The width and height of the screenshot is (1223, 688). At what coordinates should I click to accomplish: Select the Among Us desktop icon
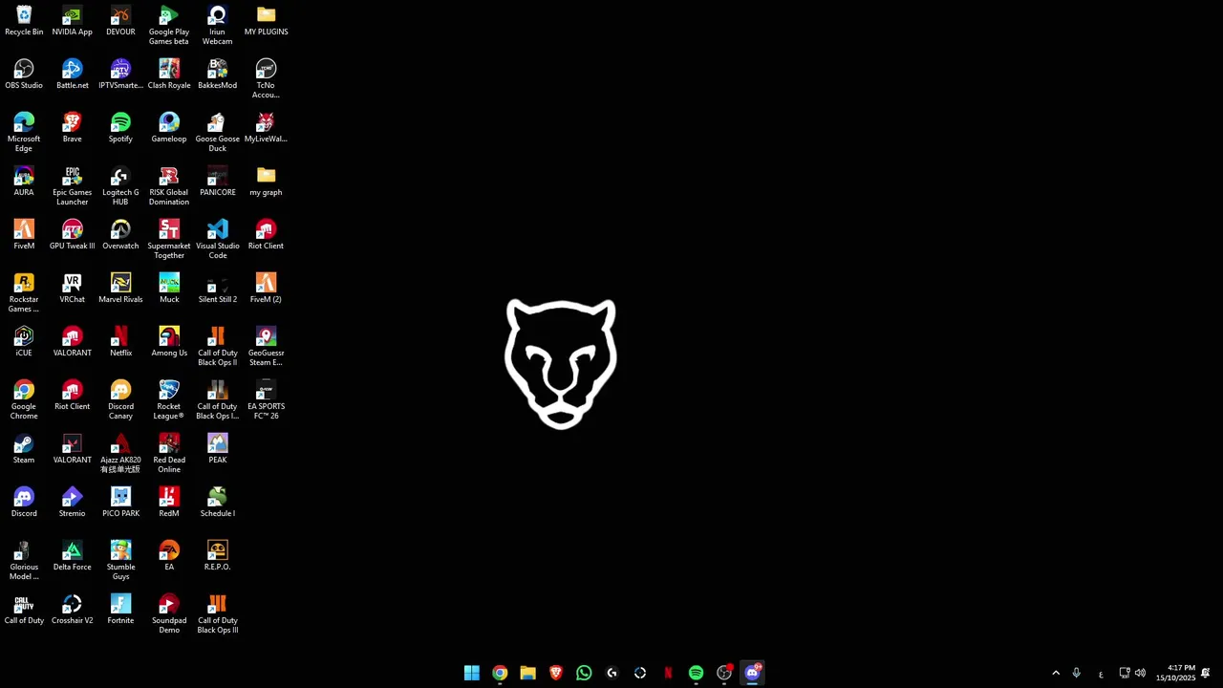[x=169, y=342]
